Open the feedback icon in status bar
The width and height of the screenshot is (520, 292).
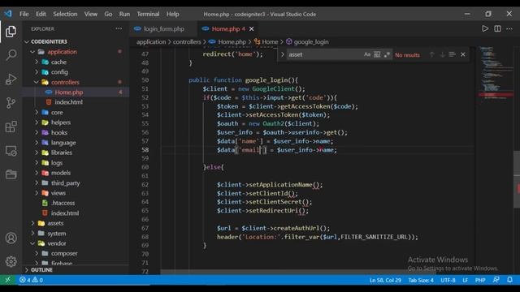click(x=496, y=280)
